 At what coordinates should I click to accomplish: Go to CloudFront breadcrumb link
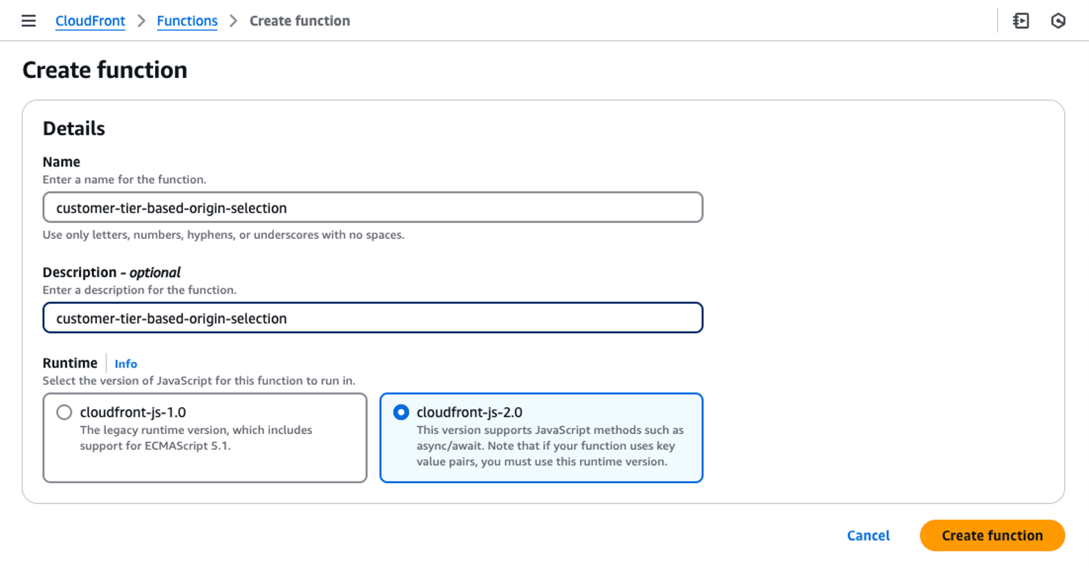pos(90,21)
